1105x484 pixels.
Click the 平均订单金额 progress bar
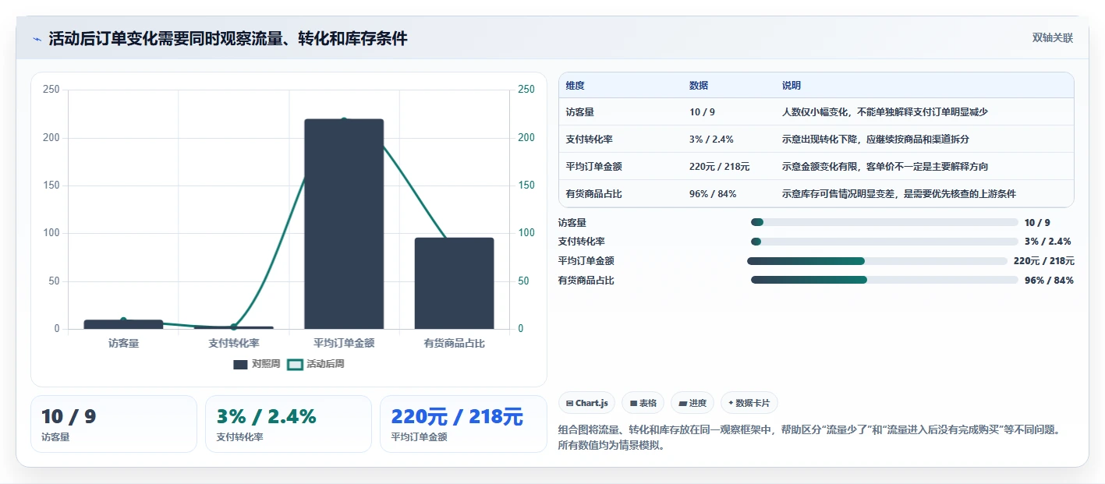coord(877,261)
